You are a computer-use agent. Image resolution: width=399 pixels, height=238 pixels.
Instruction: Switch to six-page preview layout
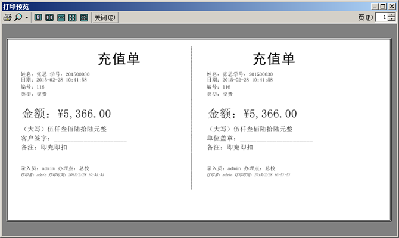84,18
